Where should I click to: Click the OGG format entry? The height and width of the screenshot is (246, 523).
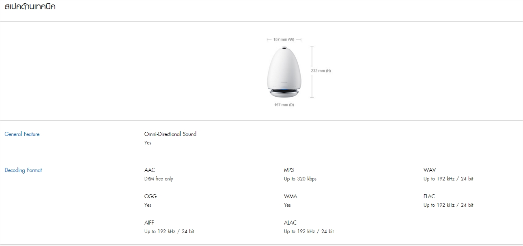point(151,196)
